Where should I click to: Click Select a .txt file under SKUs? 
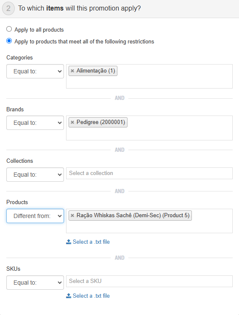point(91,296)
